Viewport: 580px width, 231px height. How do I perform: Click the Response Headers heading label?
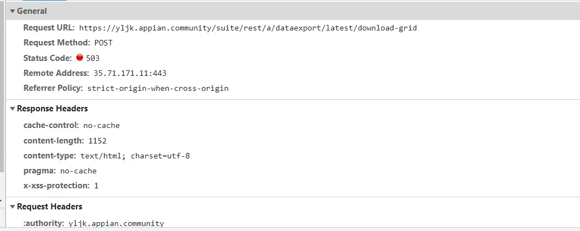52,109
